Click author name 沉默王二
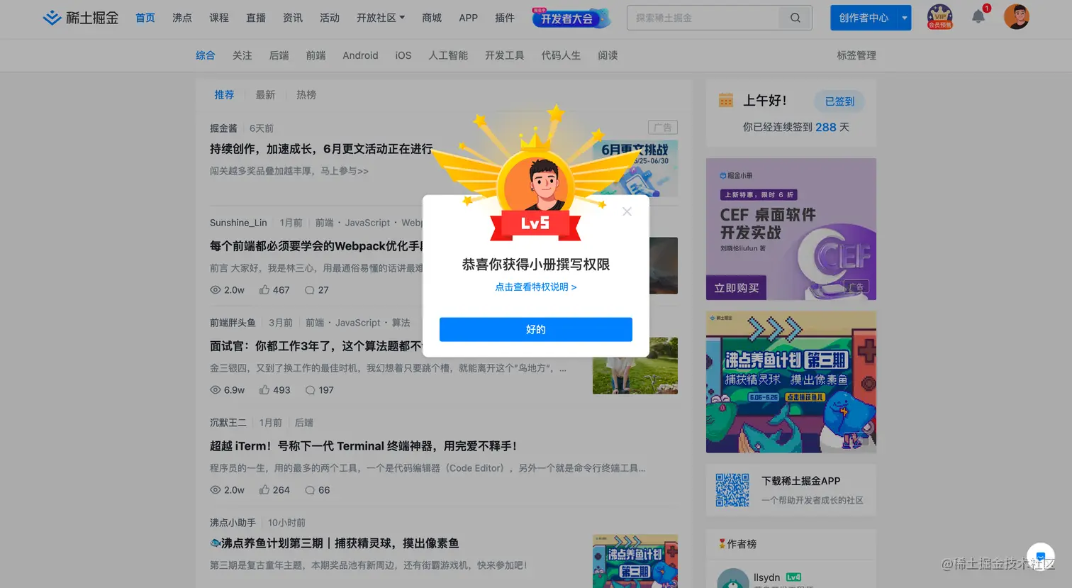This screenshot has height=588, width=1072. tap(228, 423)
